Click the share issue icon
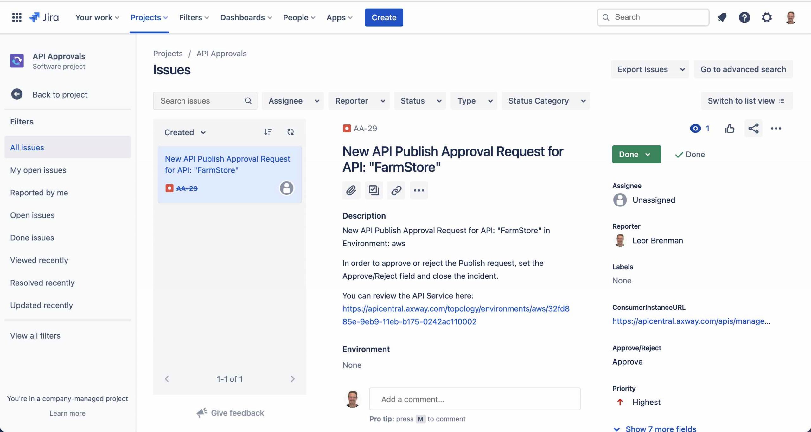Viewport: 811px width, 432px height. pyautogui.click(x=753, y=128)
